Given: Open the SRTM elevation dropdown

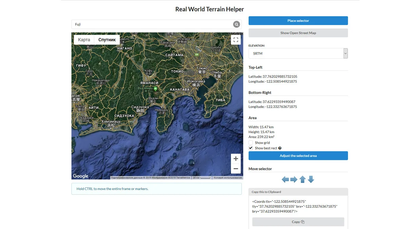Looking at the screenshot, I should [x=298, y=54].
